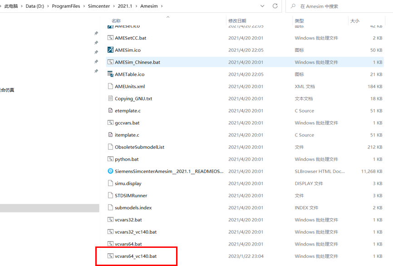Screen dimensions: 393x266
Task: Click the vcvars32_vc140.bat file icon
Action: [110, 232]
